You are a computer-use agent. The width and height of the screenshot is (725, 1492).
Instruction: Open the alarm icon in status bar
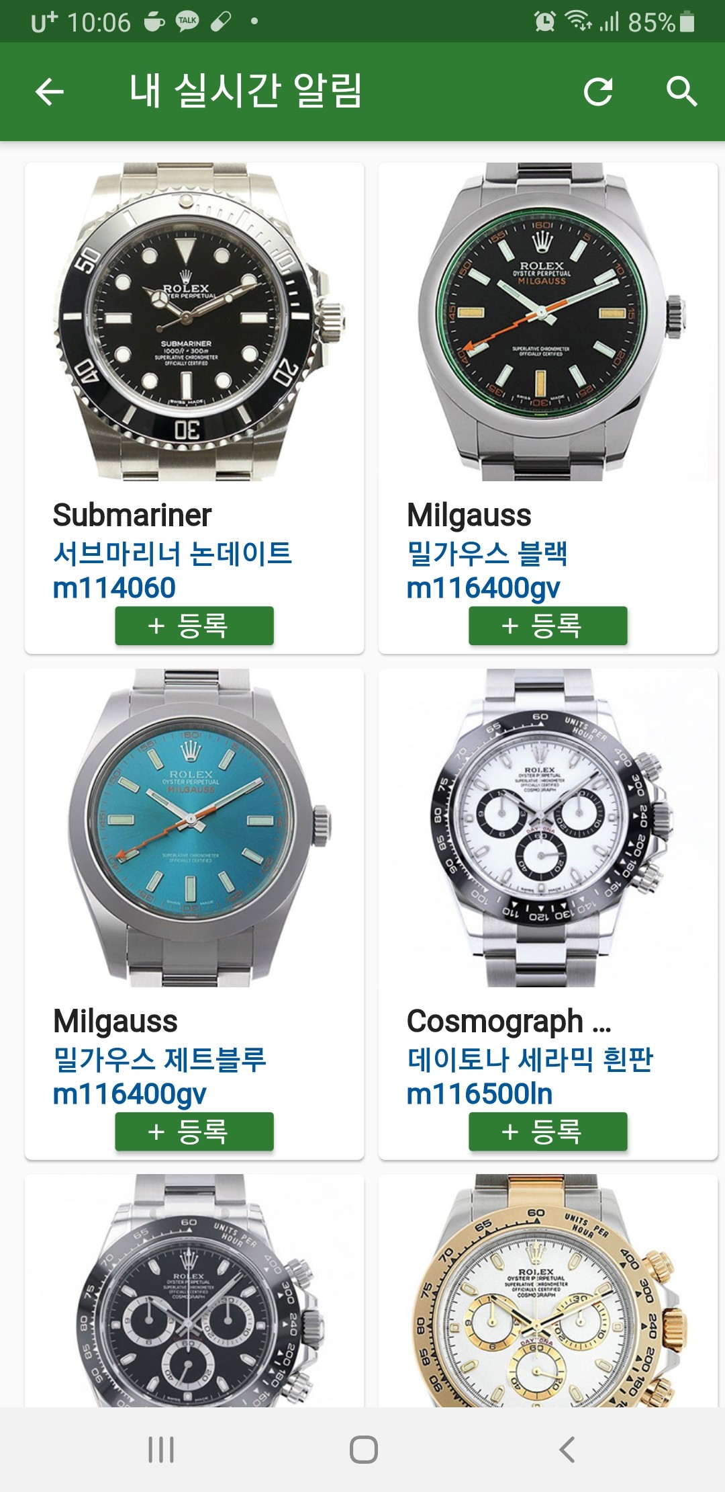pyautogui.click(x=544, y=22)
